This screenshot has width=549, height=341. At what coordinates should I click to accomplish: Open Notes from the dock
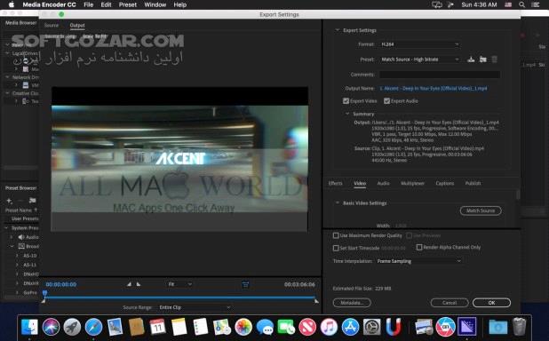pyautogui.click(x=179, y=328)
